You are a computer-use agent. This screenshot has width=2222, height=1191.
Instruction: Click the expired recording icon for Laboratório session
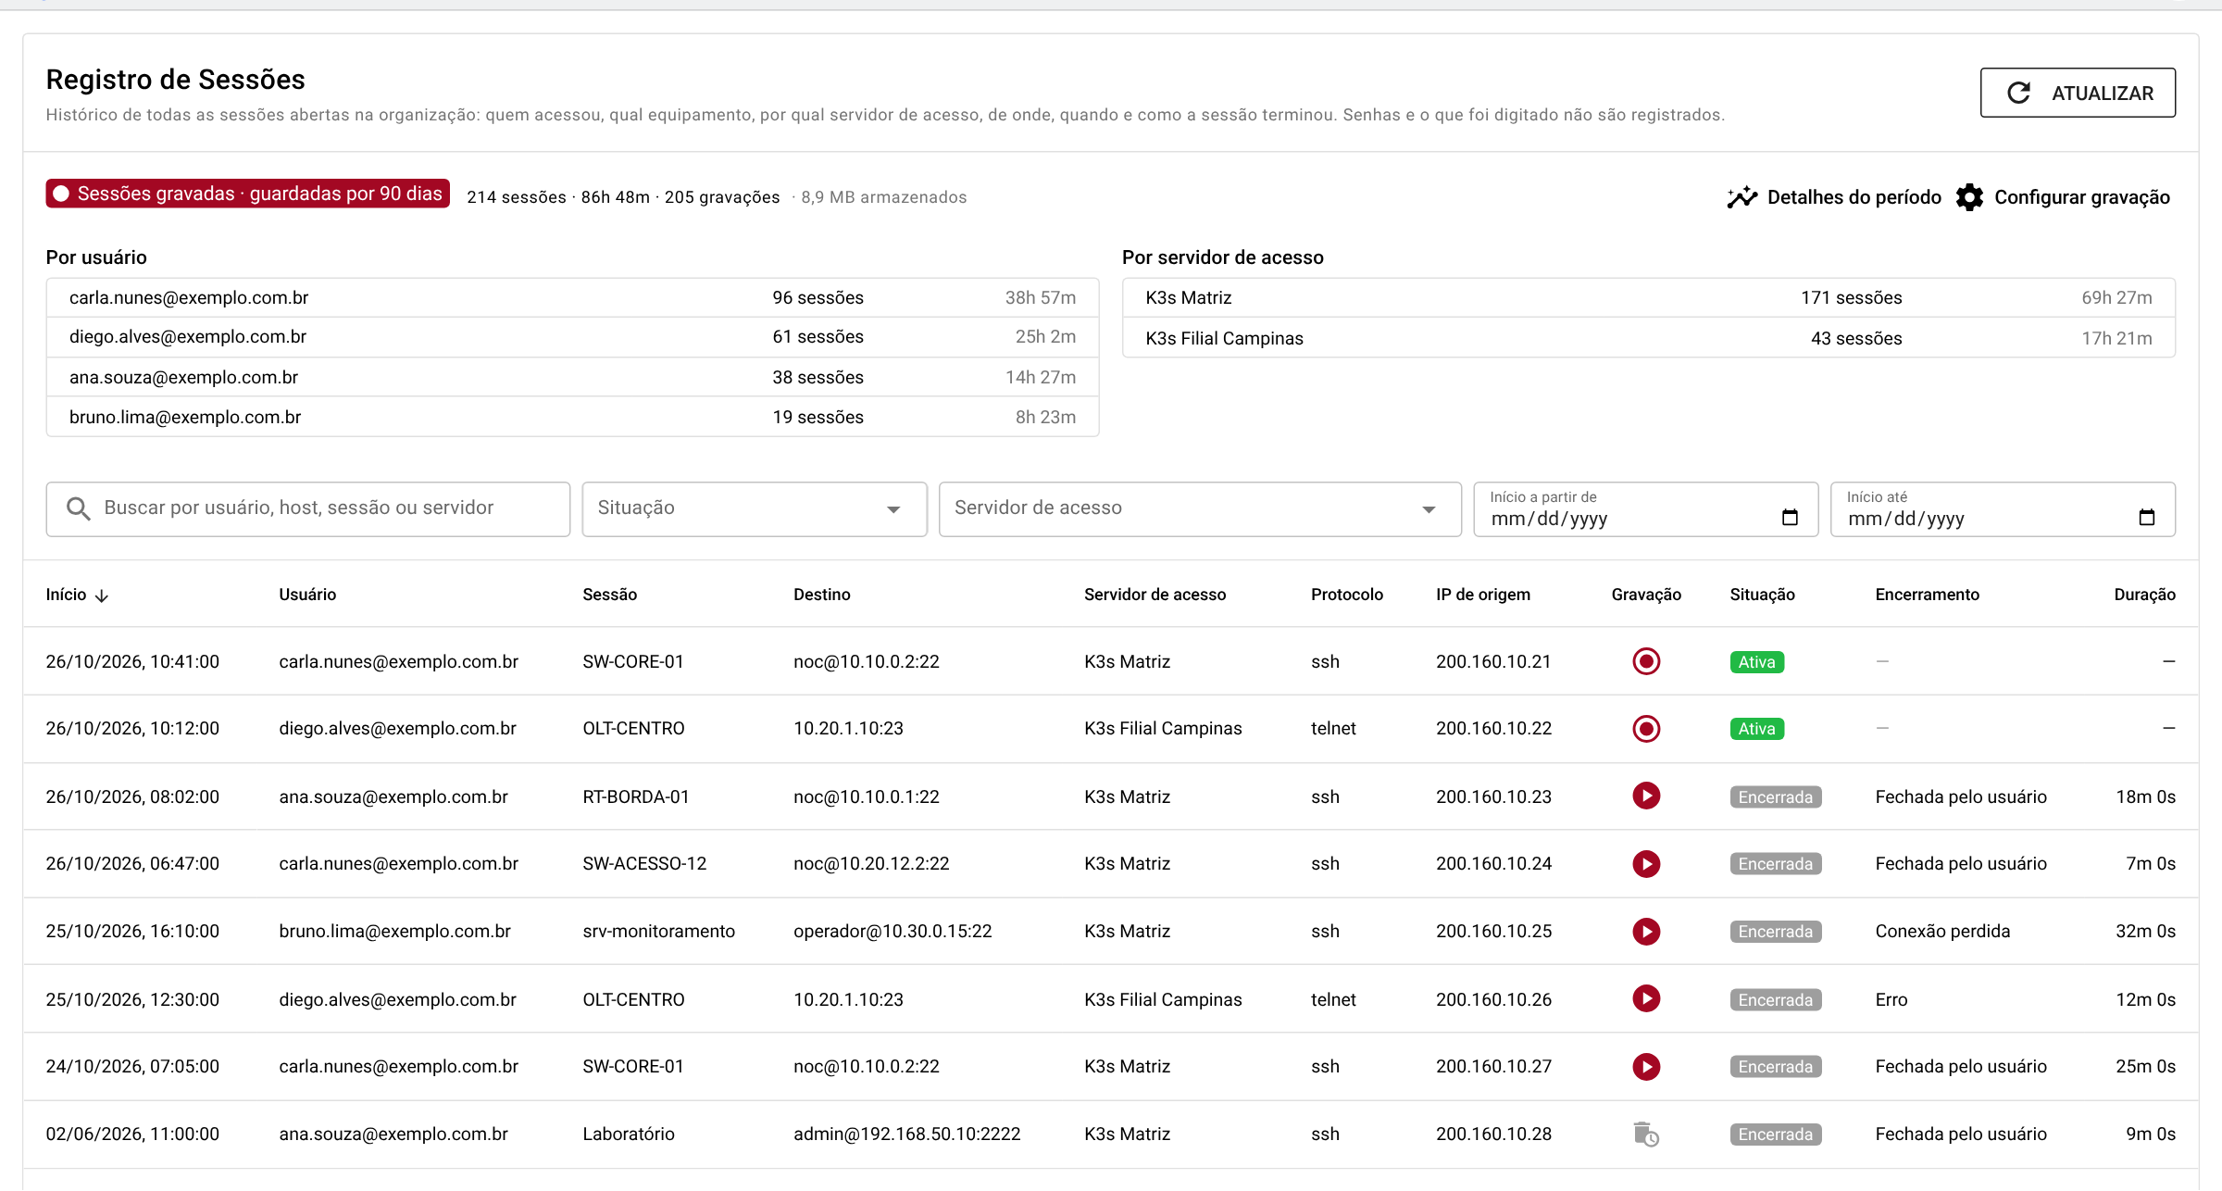tap(1646, 1134)
